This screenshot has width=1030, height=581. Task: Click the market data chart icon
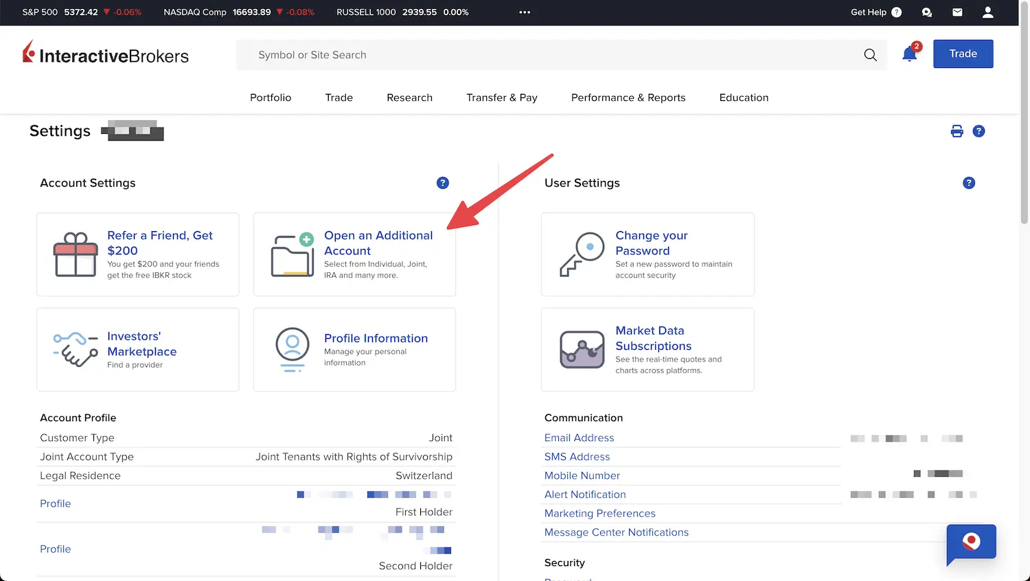pos(582,349)
